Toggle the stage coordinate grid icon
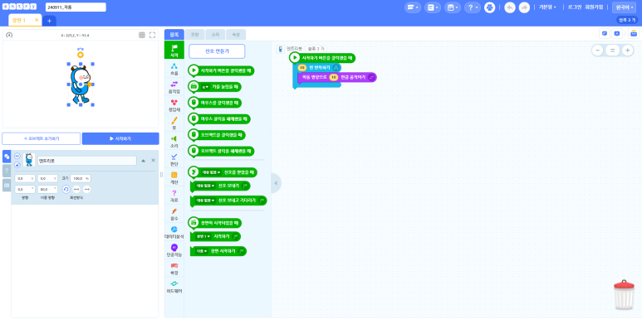The image size is (642, 319). pos(142,35)
